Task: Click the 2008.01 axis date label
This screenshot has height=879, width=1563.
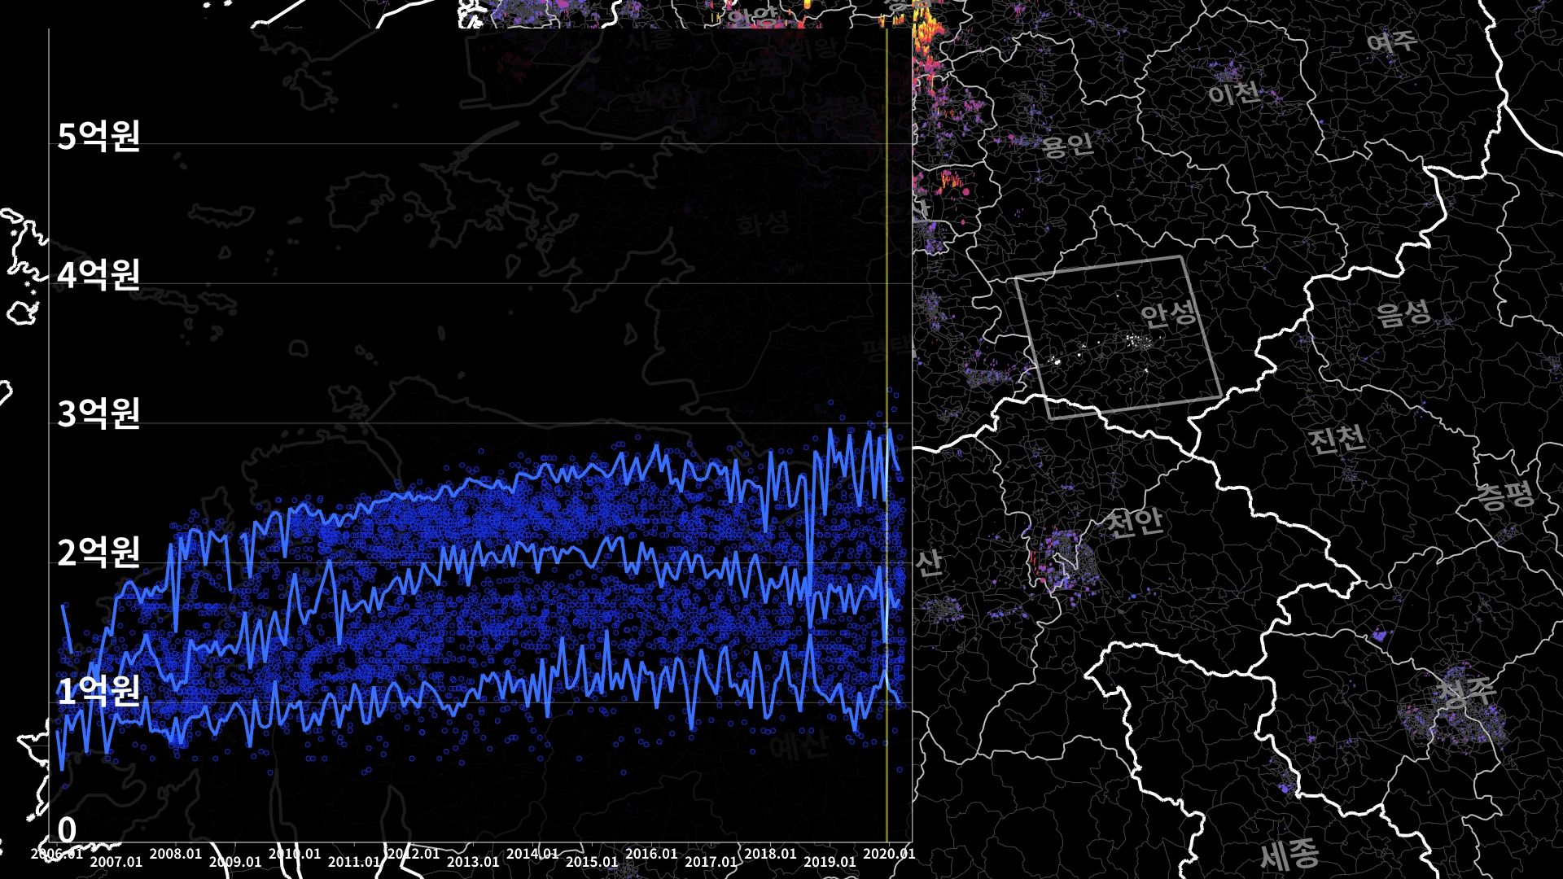Action: pyautogui.click(x=176, y=854)
